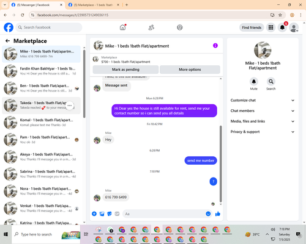Open Akeya's conversation
This screenshot has height=244, width=306.
(x=41, y=157)
